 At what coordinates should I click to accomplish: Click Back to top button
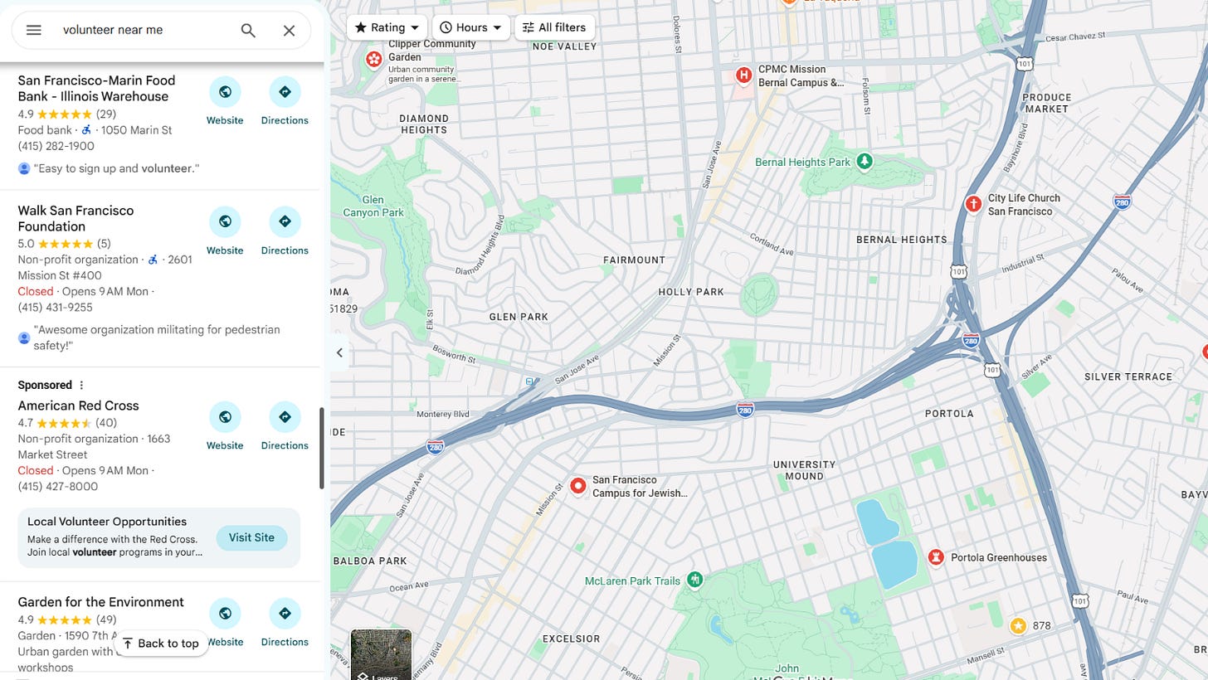[x=161, y=643]
